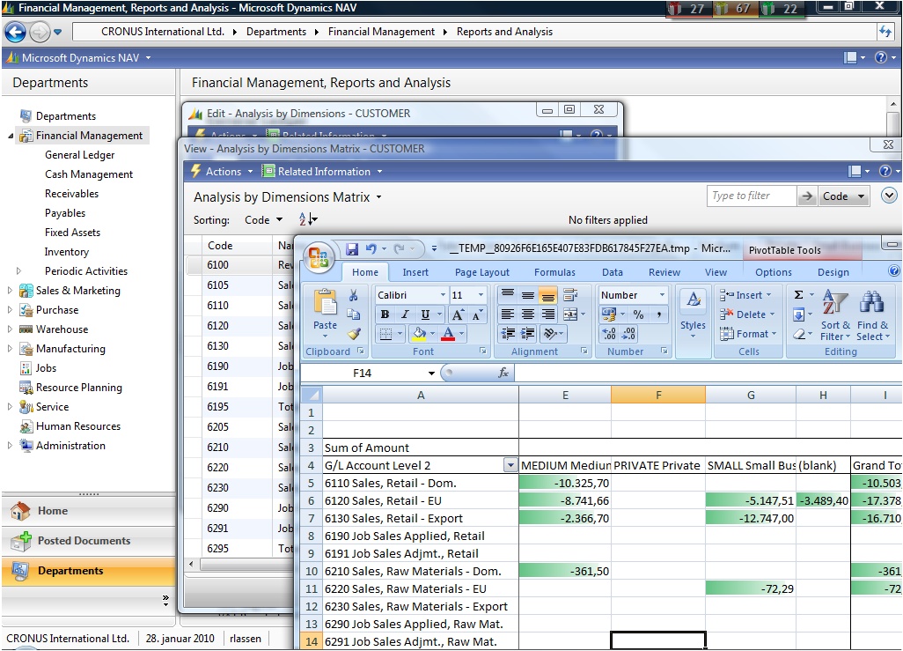Open the Code dropdown beside Type to filter
This screenshot has height=651, width=903.
844,196
